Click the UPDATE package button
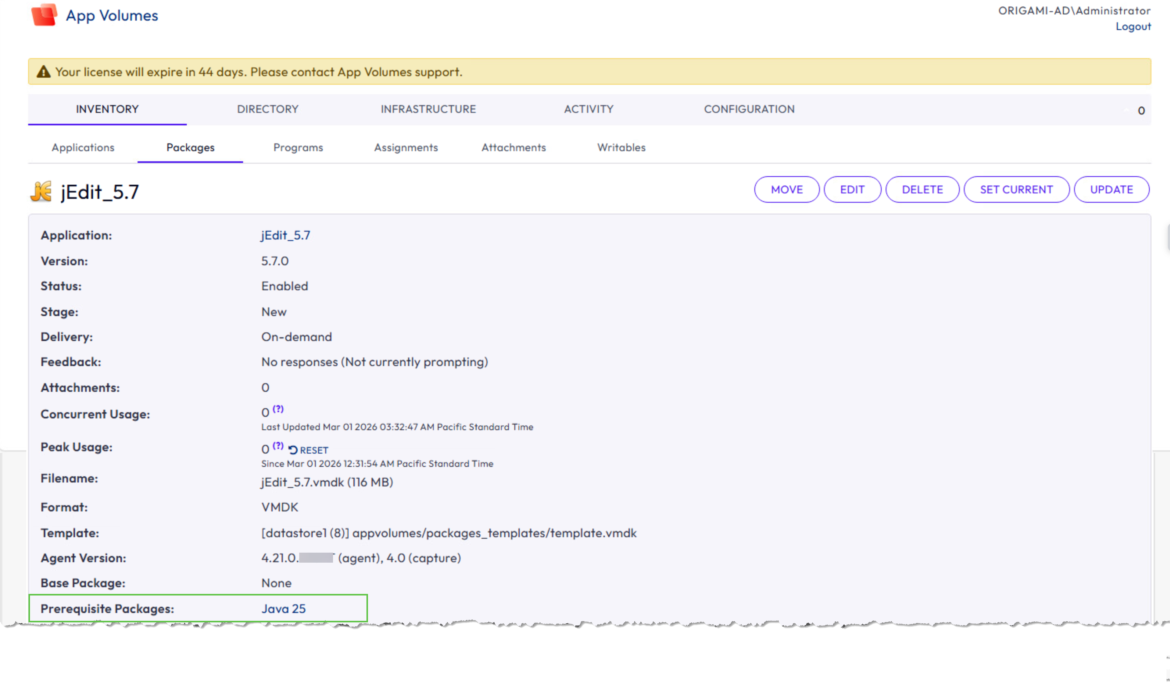 pyautogui.click(x=1112, y=189)
